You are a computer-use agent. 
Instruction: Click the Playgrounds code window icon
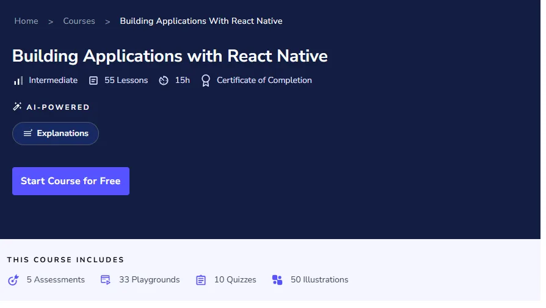coord(106,280)
